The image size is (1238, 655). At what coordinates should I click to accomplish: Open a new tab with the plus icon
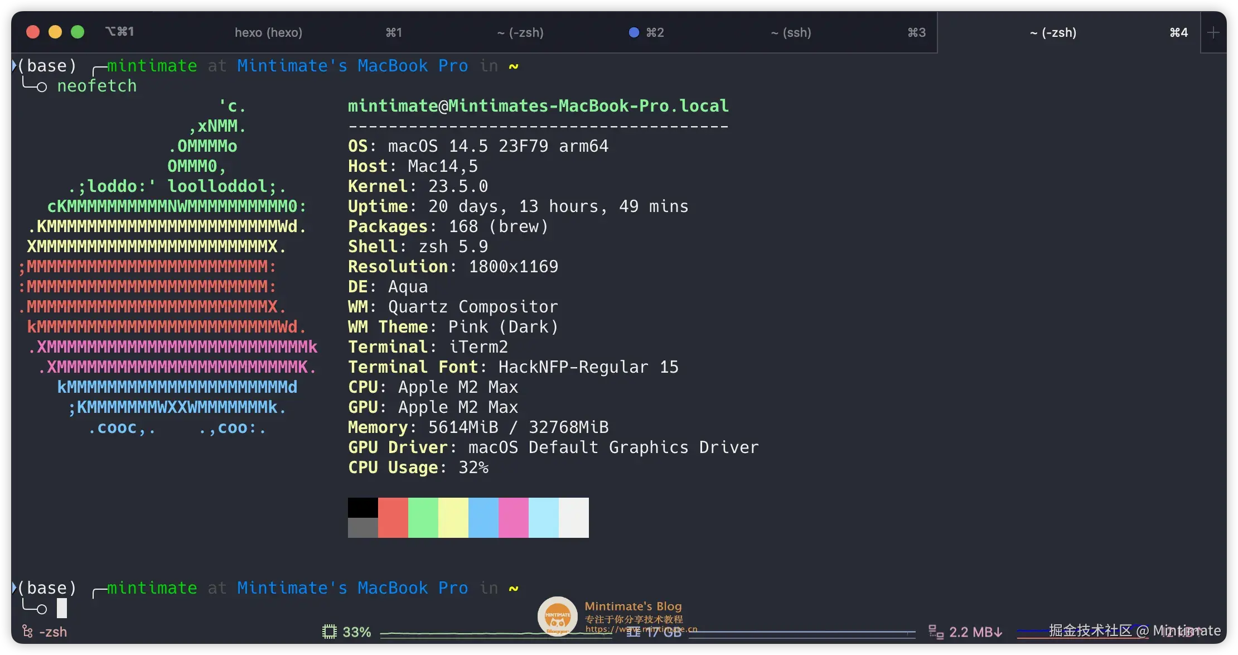point(1213,32)
